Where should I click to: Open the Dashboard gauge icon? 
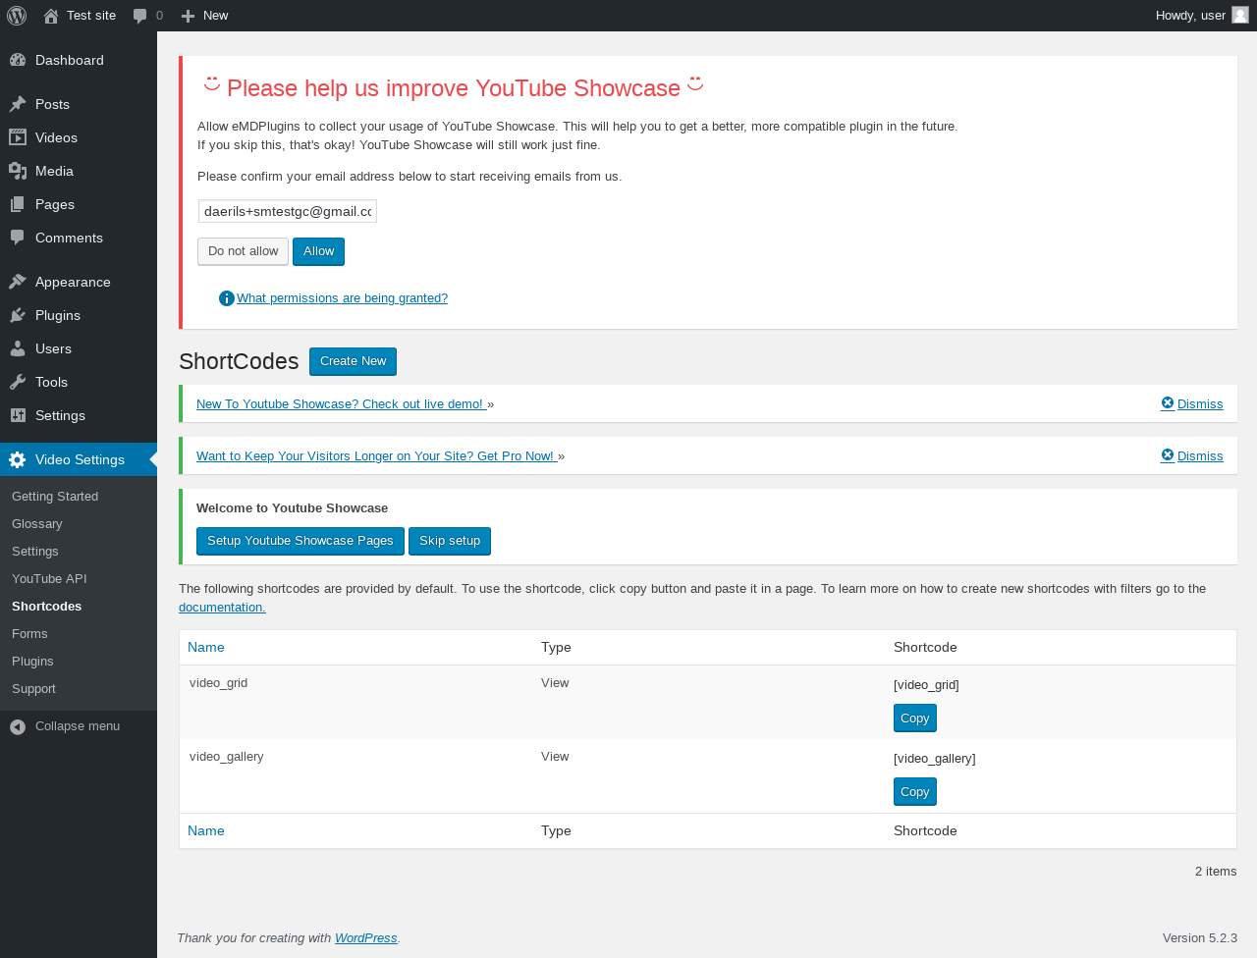point(18,60)
